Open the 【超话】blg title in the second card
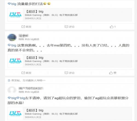Screen dimensions: 137x121 pos(35,58)
